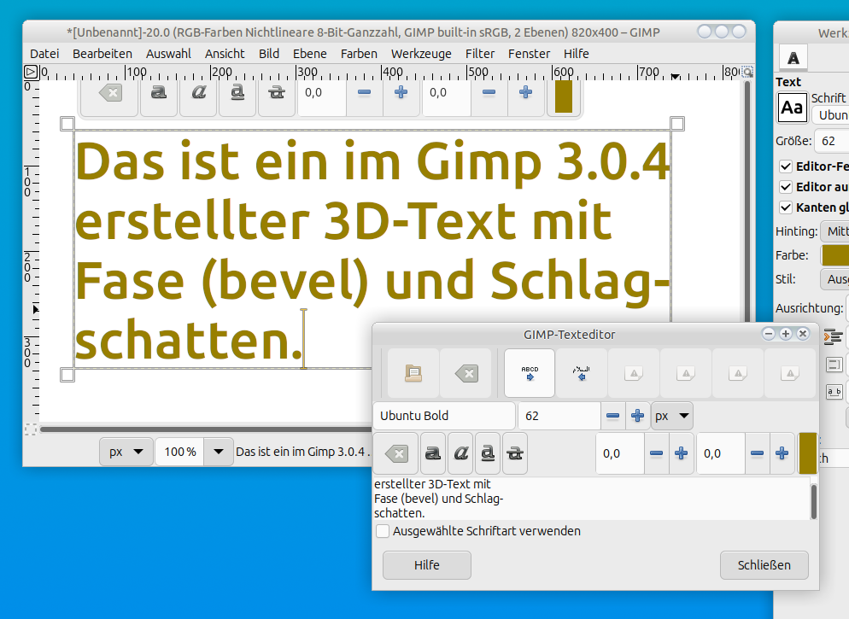Click top-right resize handle of text box
849x619 pixels.
(x=677, y=124)
